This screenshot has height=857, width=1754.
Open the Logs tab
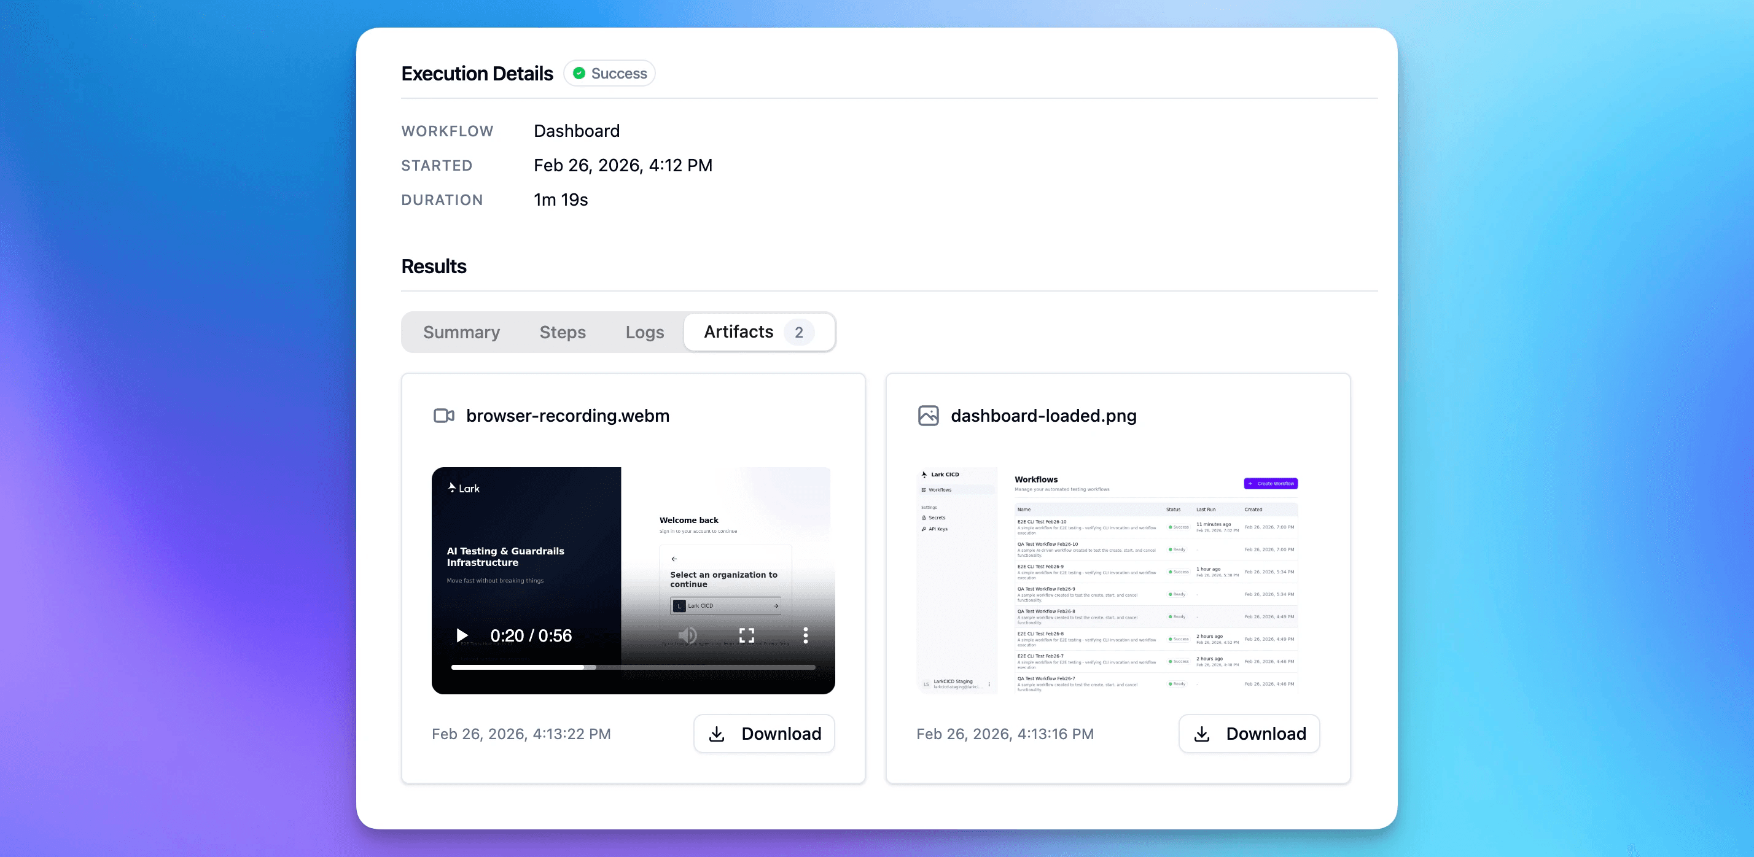pos(644,332)
